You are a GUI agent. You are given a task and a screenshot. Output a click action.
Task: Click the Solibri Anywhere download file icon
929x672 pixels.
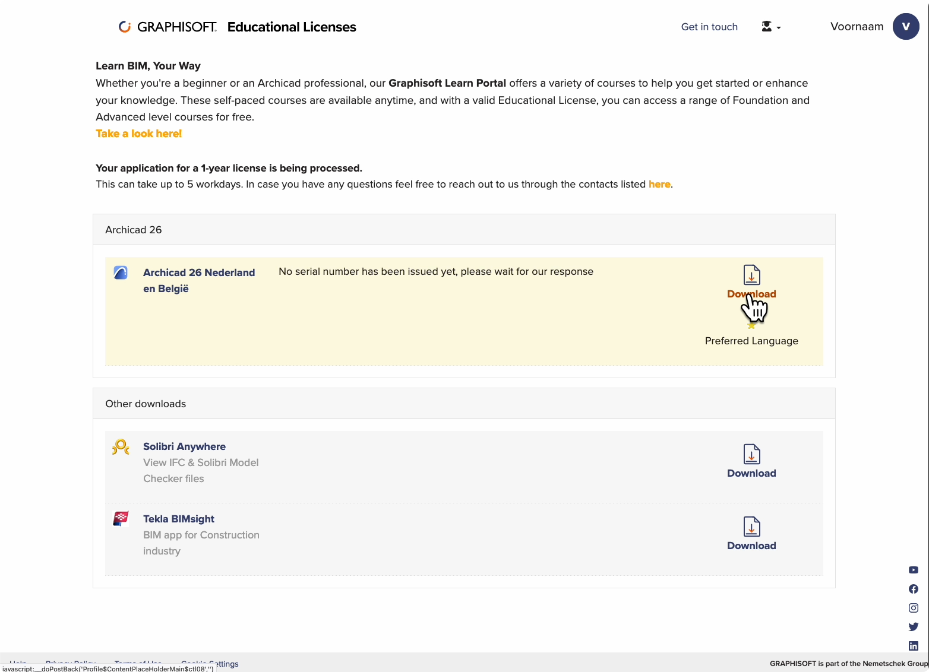(751, 454)
